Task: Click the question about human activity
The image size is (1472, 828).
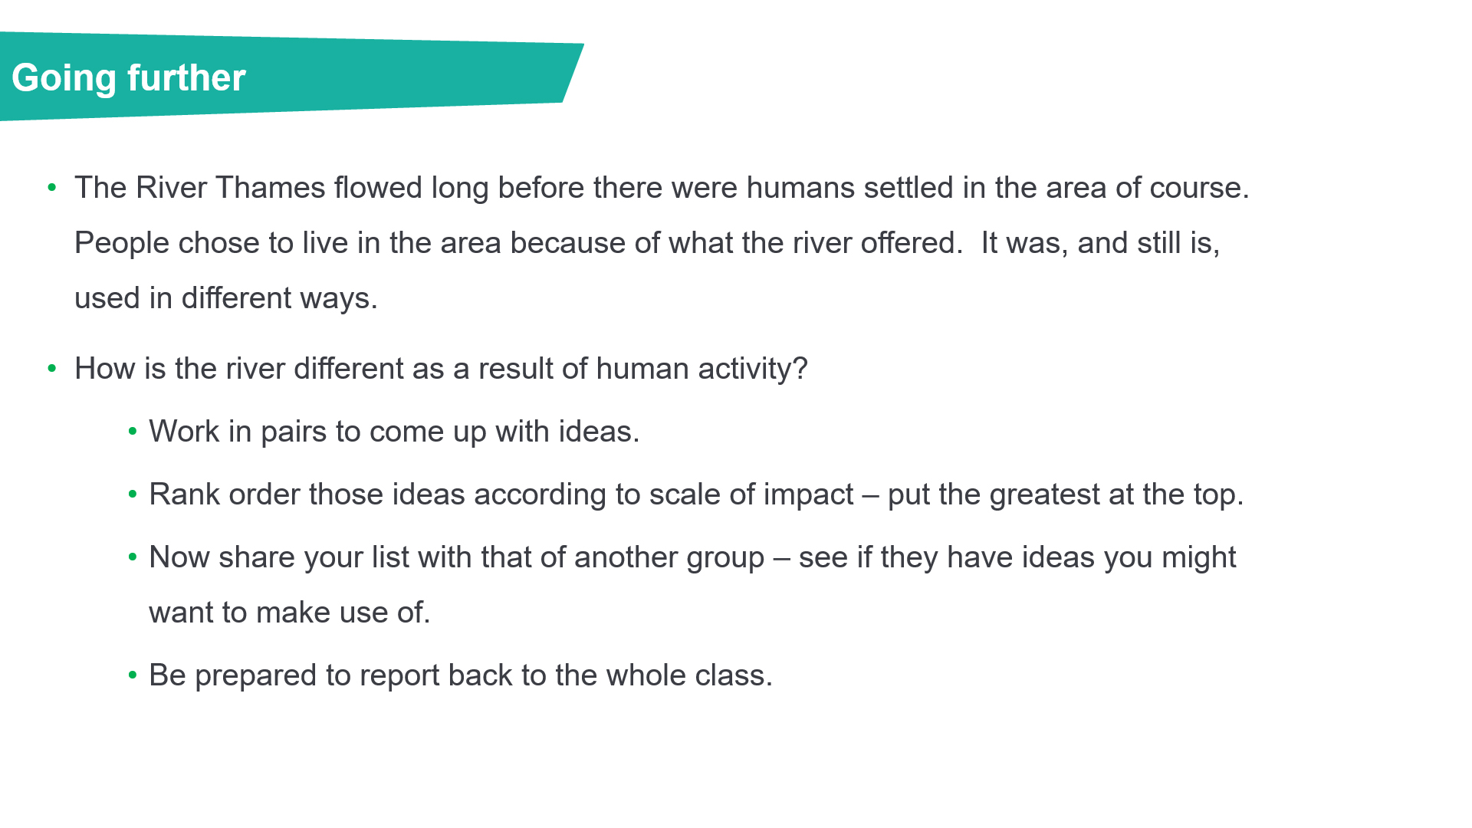Action: point(441,369)
